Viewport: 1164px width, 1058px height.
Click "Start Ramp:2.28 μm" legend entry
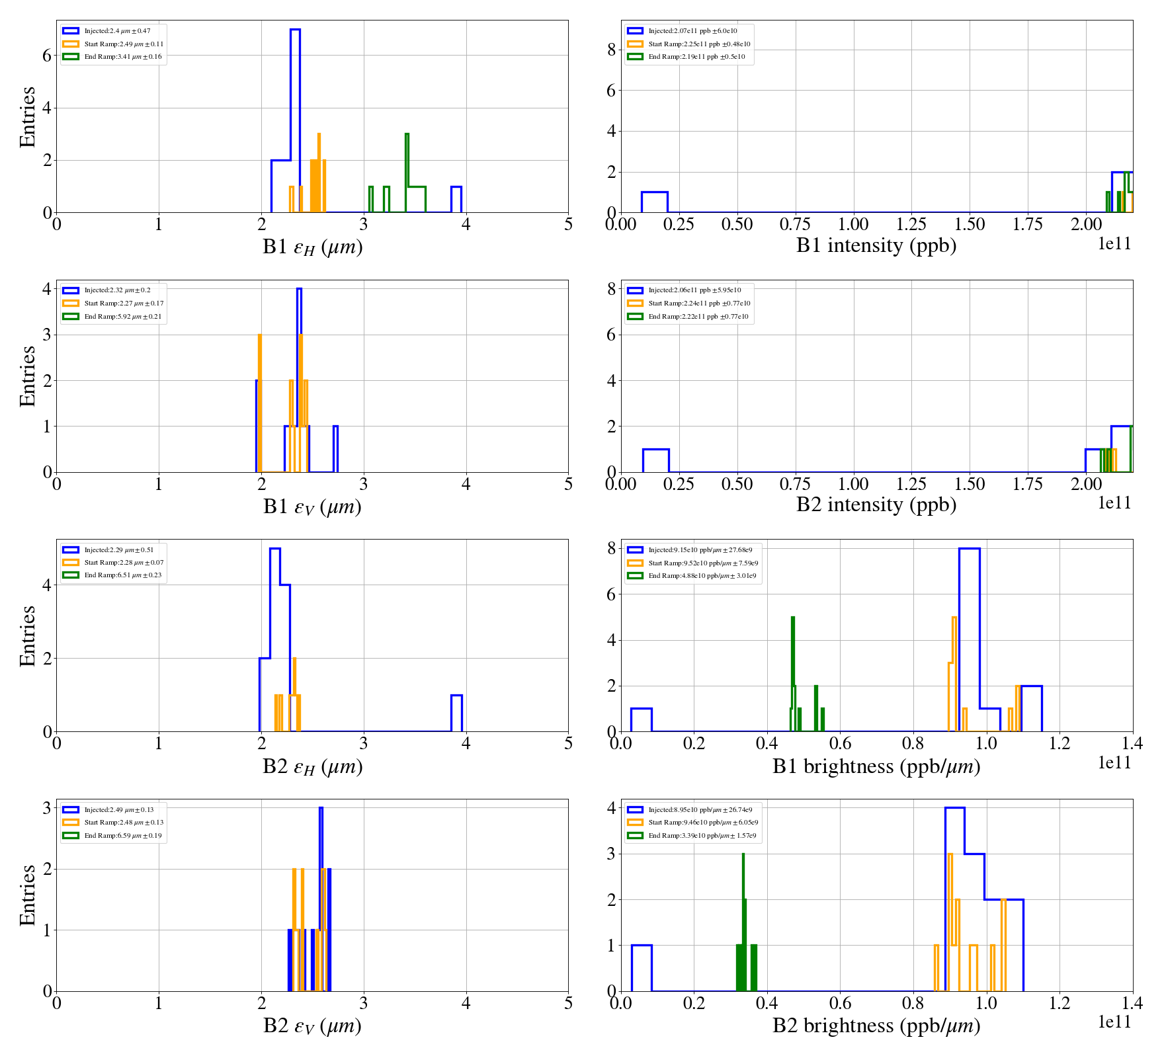click(x=124, y=563)
